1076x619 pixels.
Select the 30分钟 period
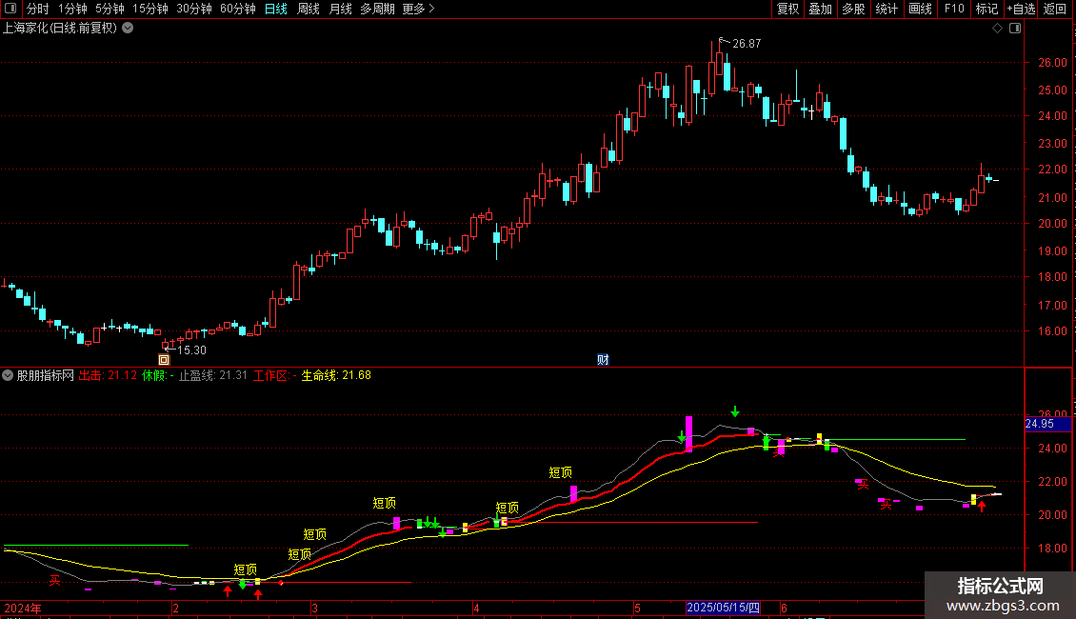194,9
